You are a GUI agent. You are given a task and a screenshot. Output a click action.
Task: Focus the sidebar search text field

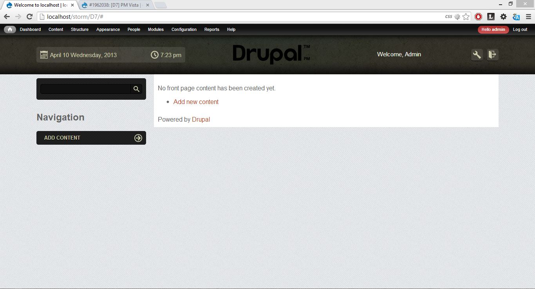(85, 89)
